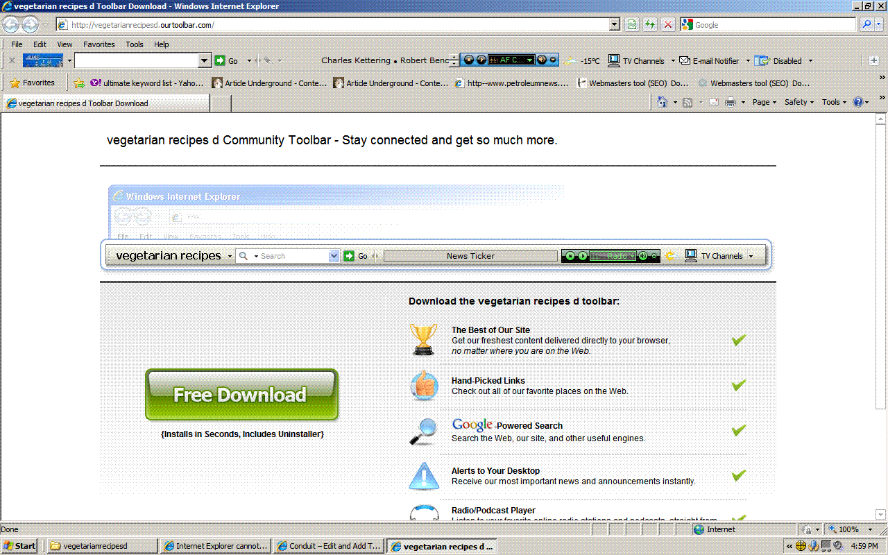Open a new tab with blank tab button
This screenshot has width=888, height=555.
click(221, 103)
